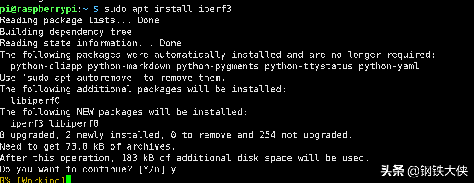Click the green terminal cursor block
474x183 pixels.
pos(68,180)
